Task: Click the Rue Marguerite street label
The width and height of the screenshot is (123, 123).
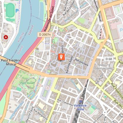Action: pyautogui.click(x=41, y=114)
